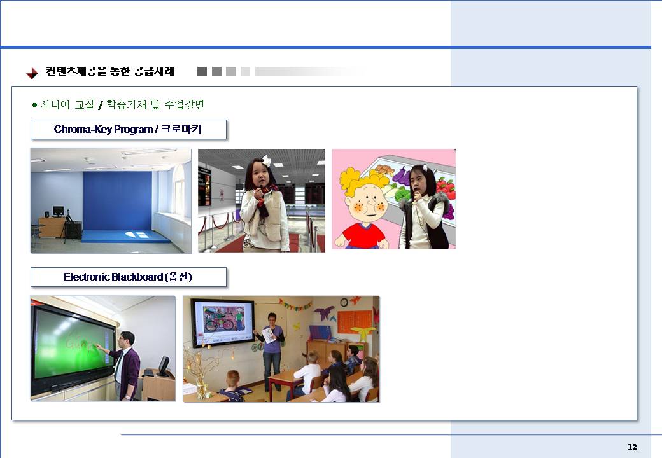The image size is (662, 458).
Task: Select the Electronic Blackboard (옵션) label box
Action: [x=129, y=277]
